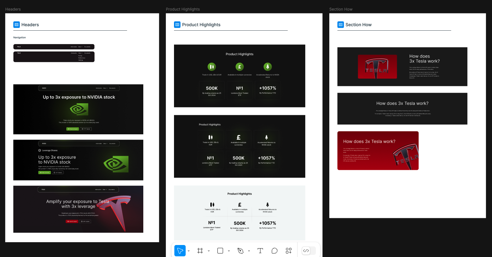The height and width of the screenshot is (257, 492).
Task: Click rocket icon in middle dark highlights card
Action: 266,137
